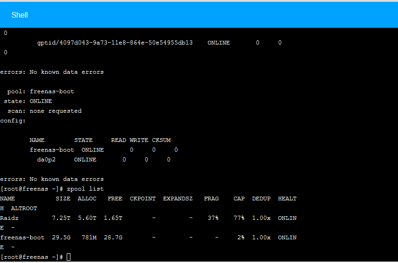Image resolution: width=398 pixels, height=263 pixels.
Task: Click the 'pool: freenas-boot' line
Action: [x=41, y=91]
